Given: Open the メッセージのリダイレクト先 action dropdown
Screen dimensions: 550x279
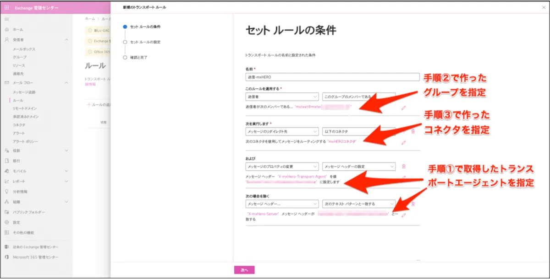Looking at the screenshot, I should [x=282, y=131].
